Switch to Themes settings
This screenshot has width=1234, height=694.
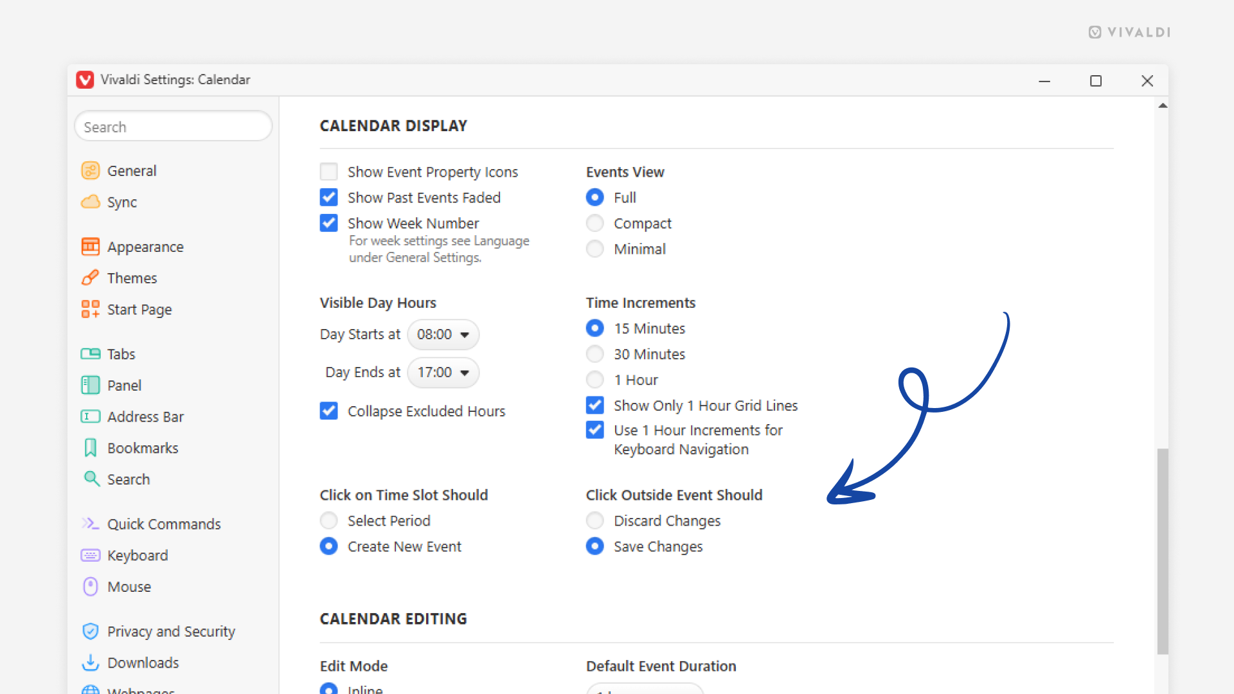coord(132,278)
